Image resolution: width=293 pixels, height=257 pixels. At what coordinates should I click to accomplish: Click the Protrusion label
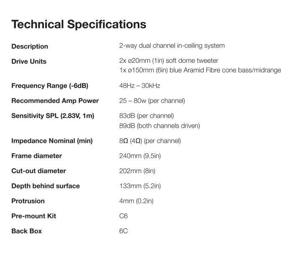click(x=28, y=201)
